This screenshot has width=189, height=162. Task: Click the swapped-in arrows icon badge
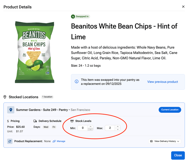pos(73,16)
